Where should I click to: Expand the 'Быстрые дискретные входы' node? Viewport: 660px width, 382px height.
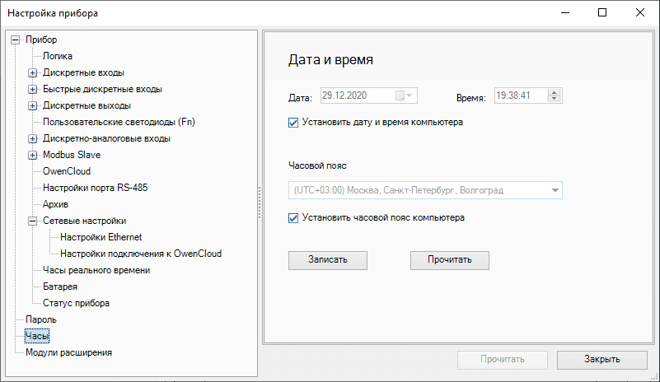33,89
